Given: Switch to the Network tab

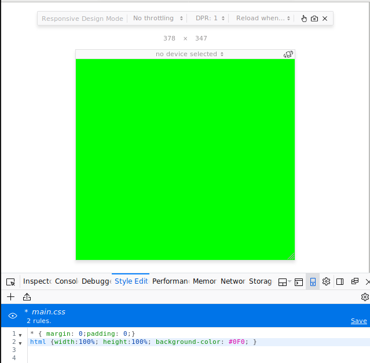Looking at the screenshot, I should (x=233, y=281).
